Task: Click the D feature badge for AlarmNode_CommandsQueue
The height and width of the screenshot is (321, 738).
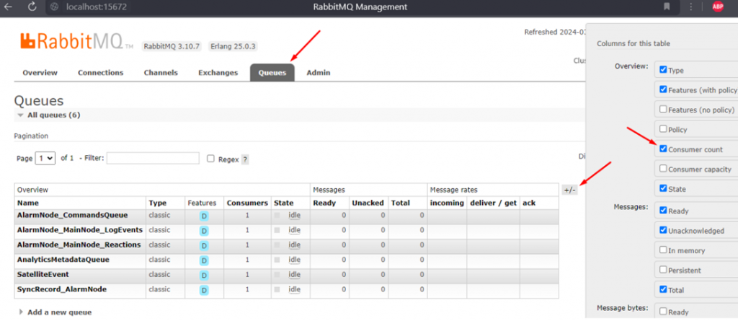Action: point(204,216)
